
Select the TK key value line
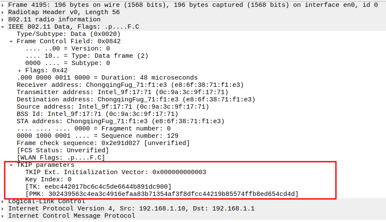pos(98,187)
